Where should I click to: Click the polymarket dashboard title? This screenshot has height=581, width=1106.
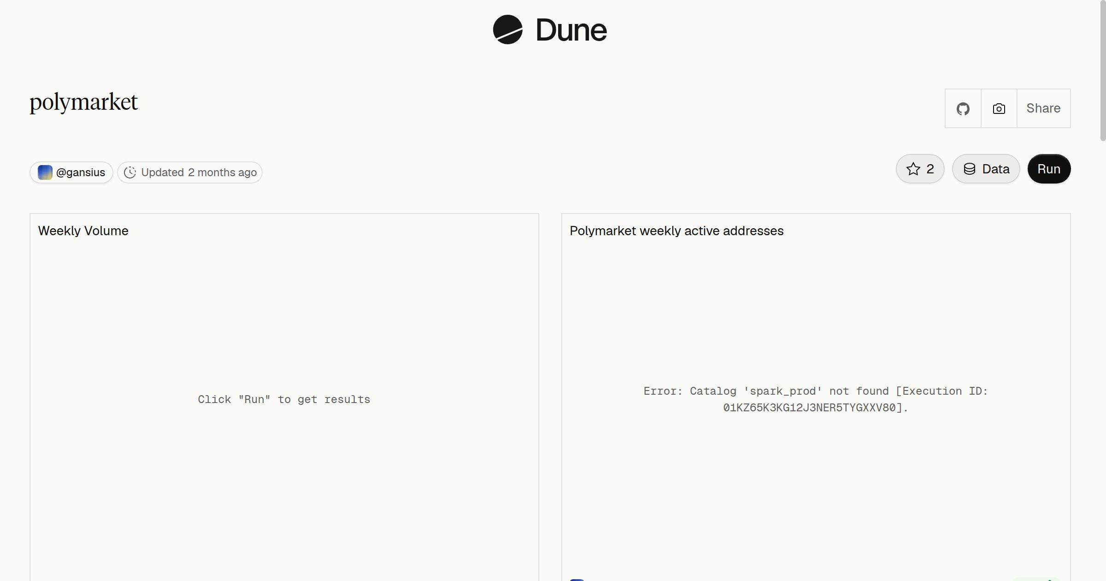click(83, 102)
